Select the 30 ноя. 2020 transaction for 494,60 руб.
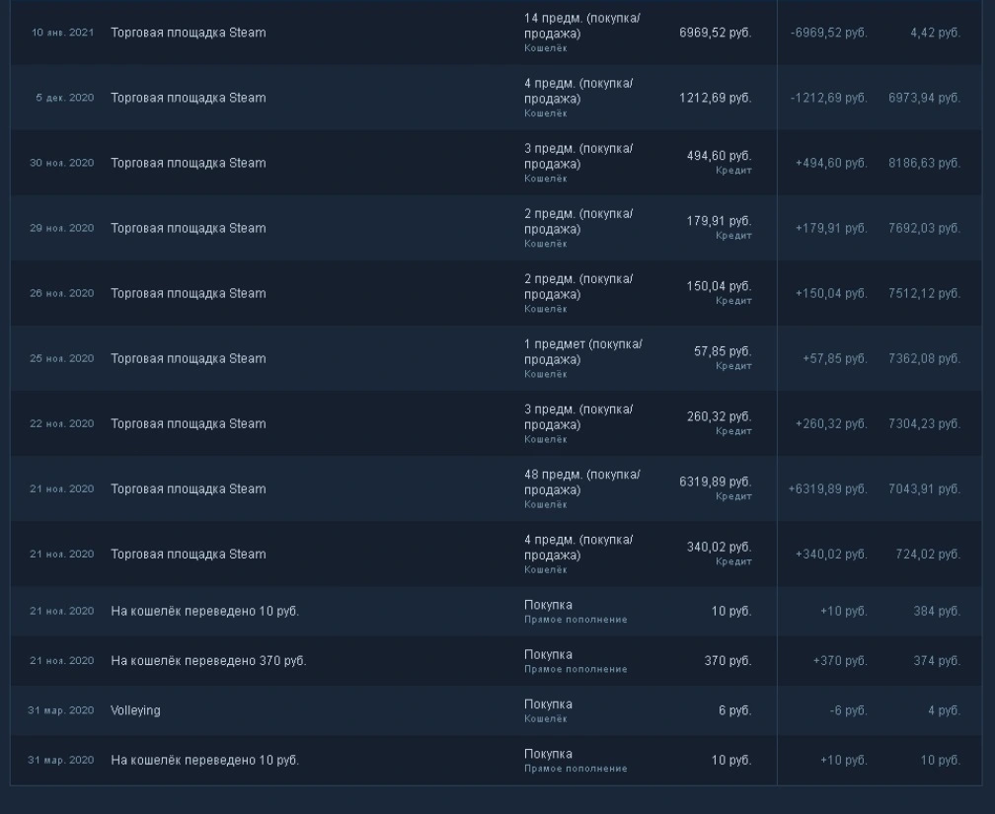The width and height of the screenshot is (995, 814). [x=497, y=163]
